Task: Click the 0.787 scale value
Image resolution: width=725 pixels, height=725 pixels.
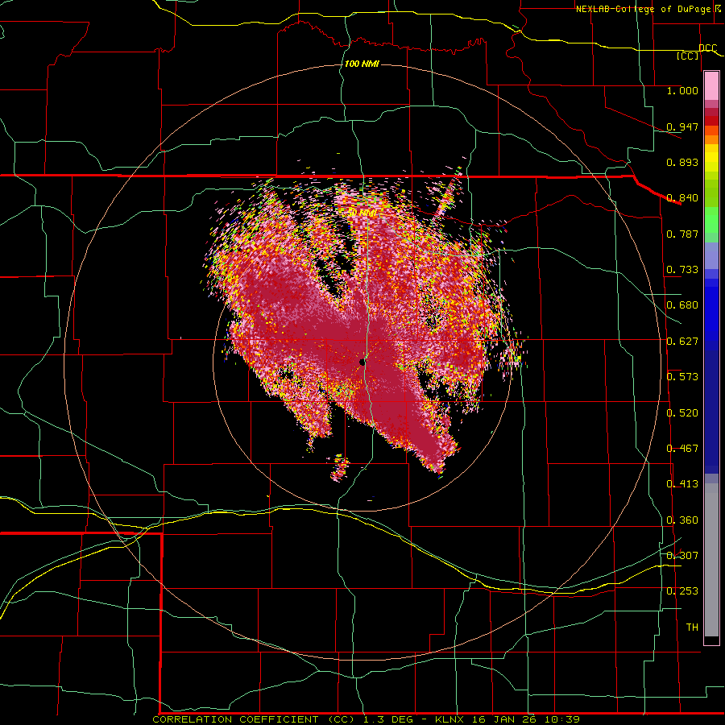Action: 682,234
